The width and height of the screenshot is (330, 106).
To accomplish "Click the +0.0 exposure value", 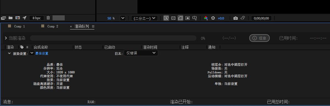I will point(221,18).
